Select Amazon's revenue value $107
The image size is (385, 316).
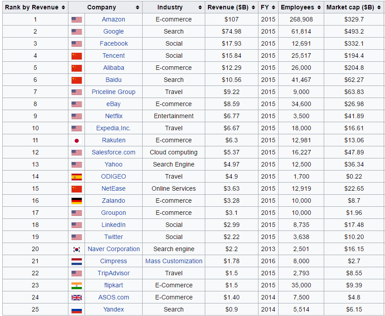231,19
